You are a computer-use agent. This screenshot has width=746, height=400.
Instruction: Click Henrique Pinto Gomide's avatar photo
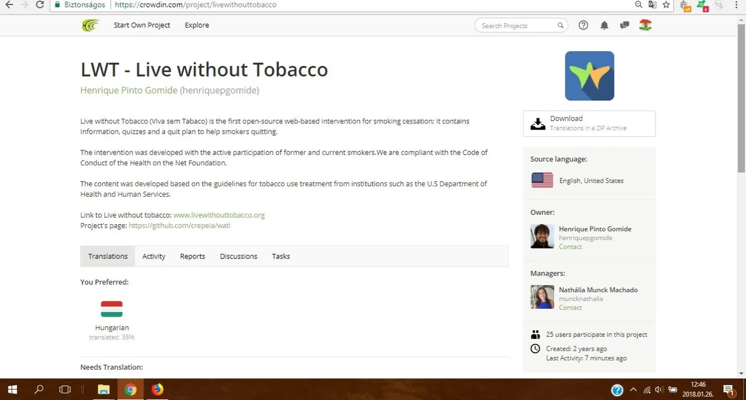542,236
